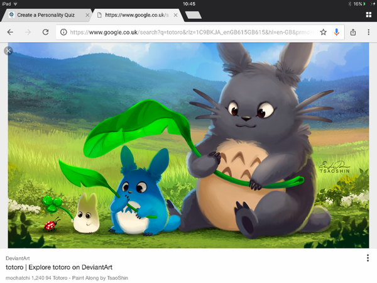377x283 pixels.
Task: Tap the page icon on google.co.uk tab
Action: (99, 15)
